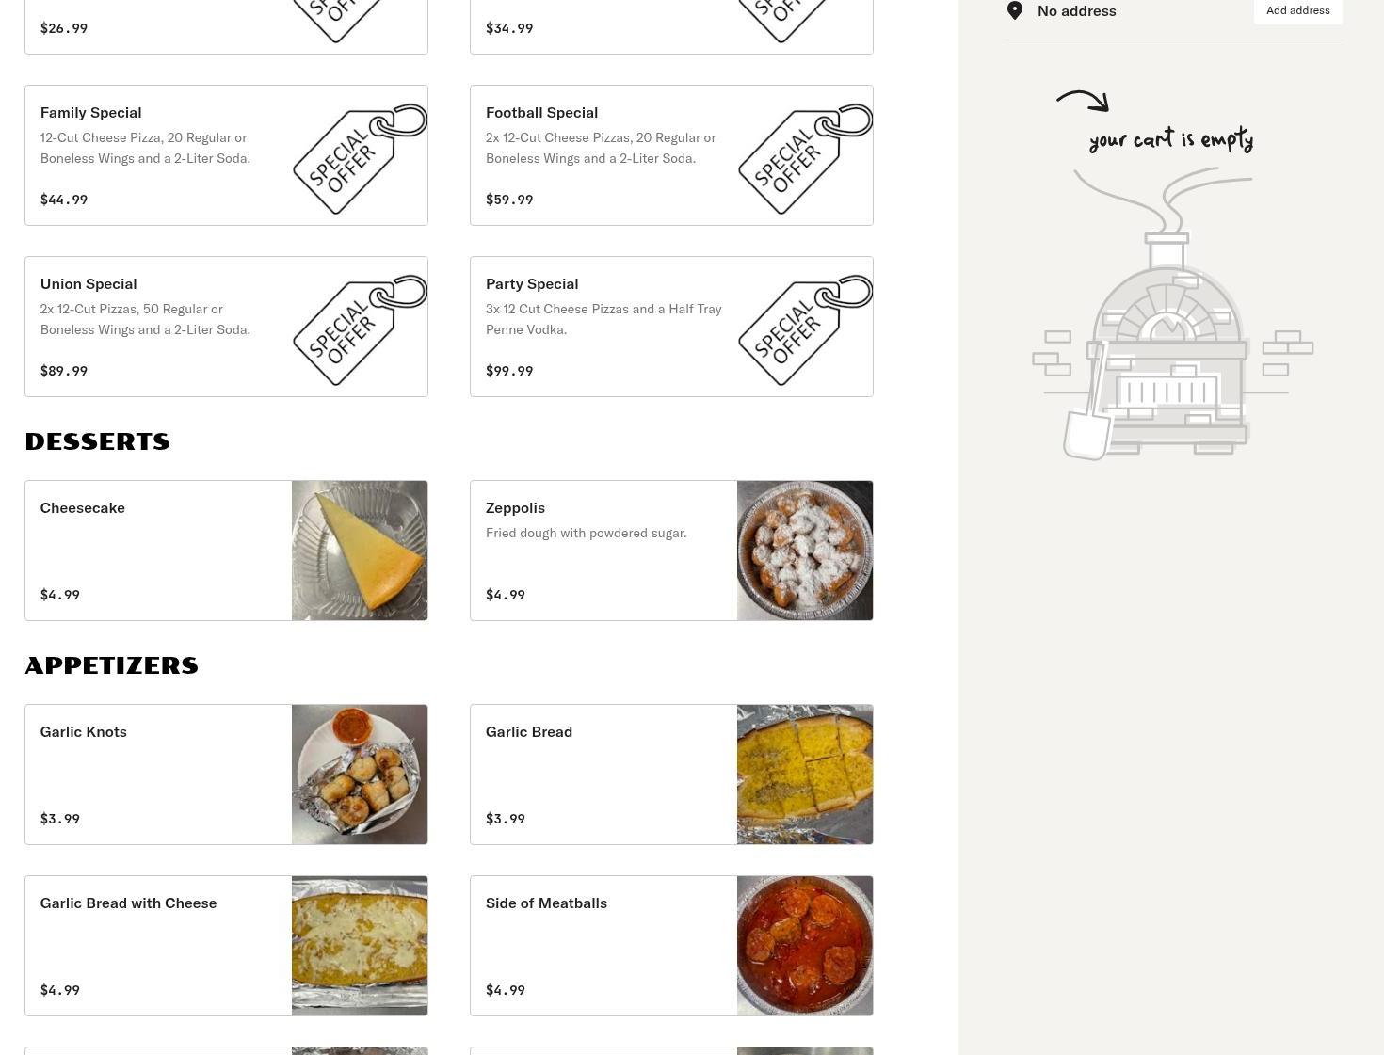Click the location pin icon beside No address
This screenshot has height=1055, width=1384.
coord(1015,10)
